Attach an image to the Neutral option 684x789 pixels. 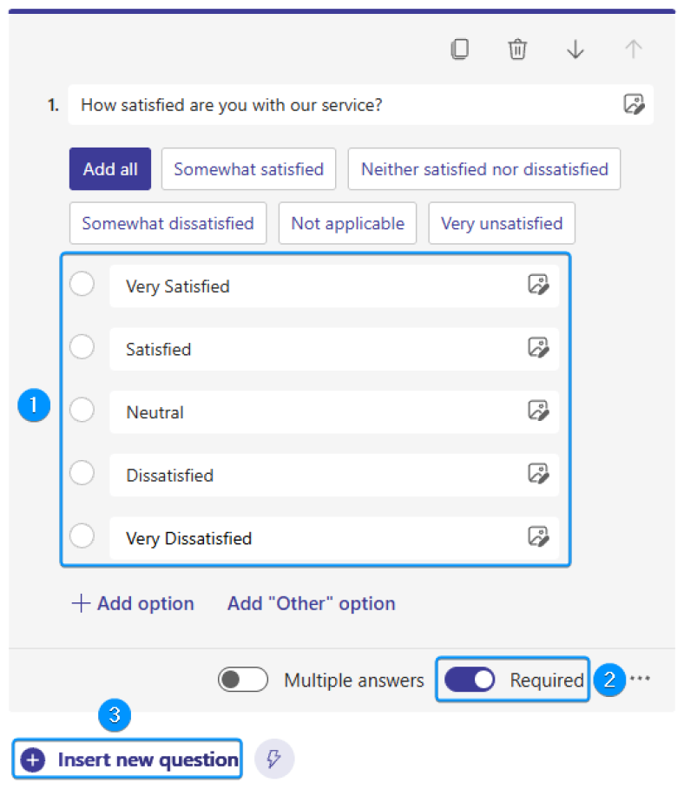coord(540,410)
